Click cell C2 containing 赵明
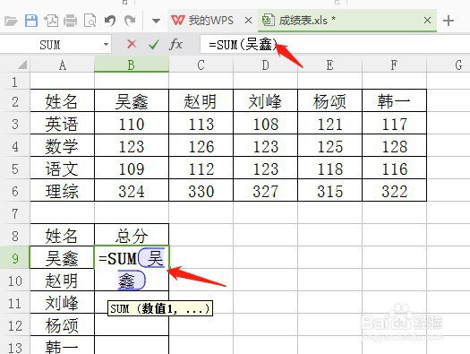Screen dimensions: 470x354 (x=201, y=100)
